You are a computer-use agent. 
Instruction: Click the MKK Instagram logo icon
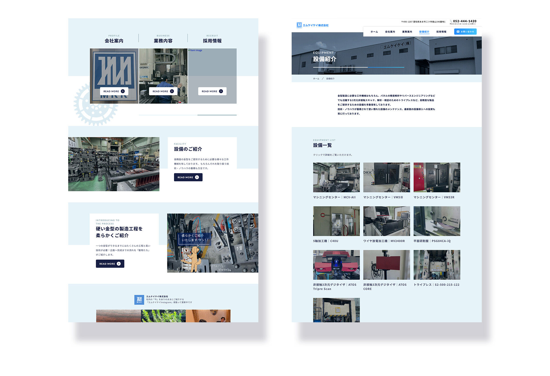click(139, 300)
